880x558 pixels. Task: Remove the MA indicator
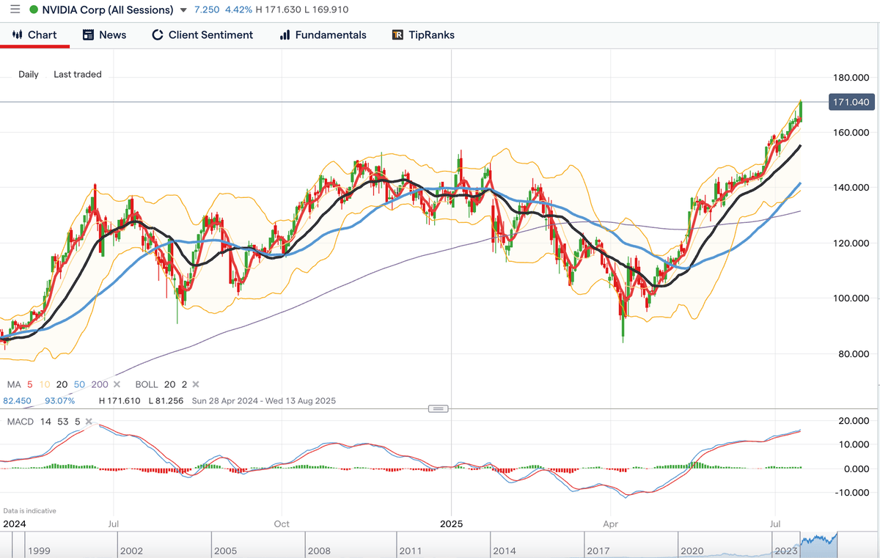point(115,384)
